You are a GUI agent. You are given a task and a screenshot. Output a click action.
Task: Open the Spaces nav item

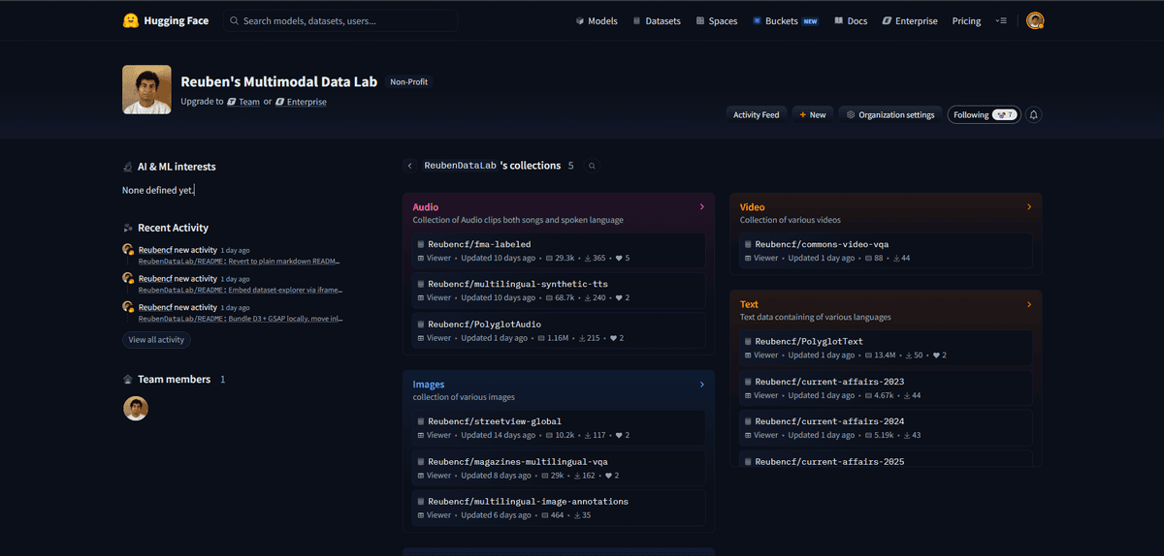tap(717, 20)
